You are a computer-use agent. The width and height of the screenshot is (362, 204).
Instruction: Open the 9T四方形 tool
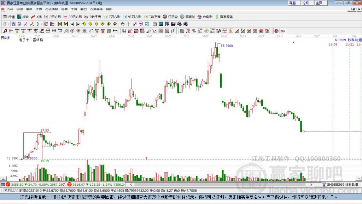coord(132,17)
